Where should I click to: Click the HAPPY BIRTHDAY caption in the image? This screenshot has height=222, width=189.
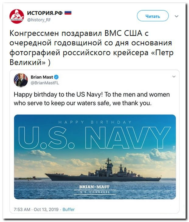(95, 122)
